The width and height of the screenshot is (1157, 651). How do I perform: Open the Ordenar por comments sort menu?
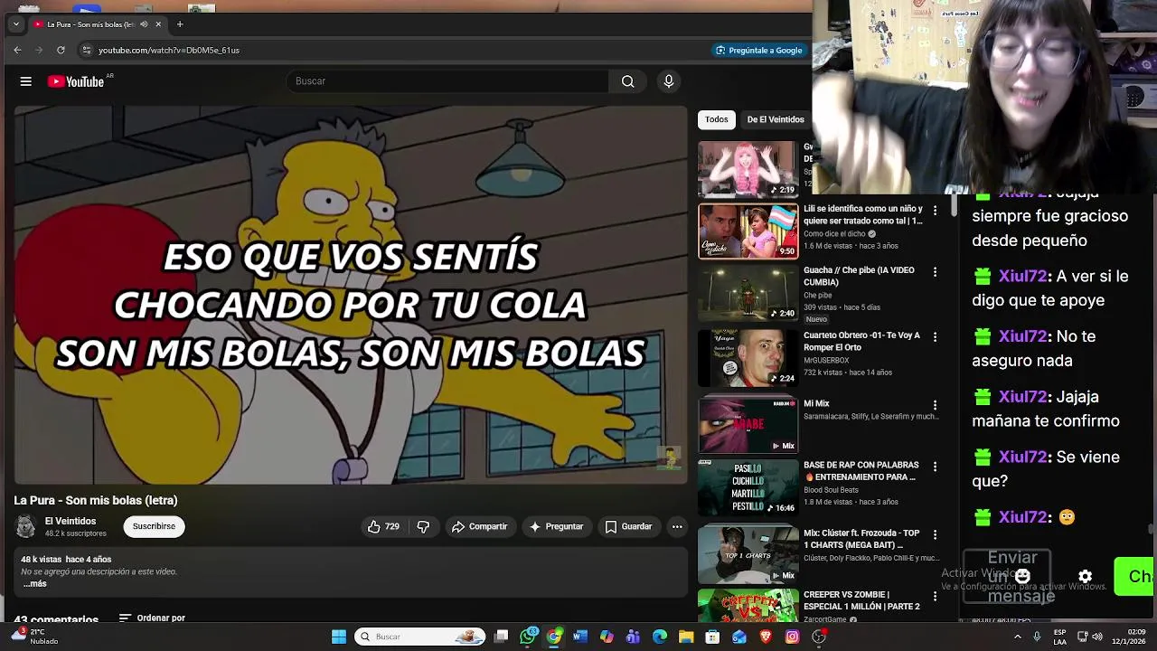pyautogui.click(x=152, y=618)
